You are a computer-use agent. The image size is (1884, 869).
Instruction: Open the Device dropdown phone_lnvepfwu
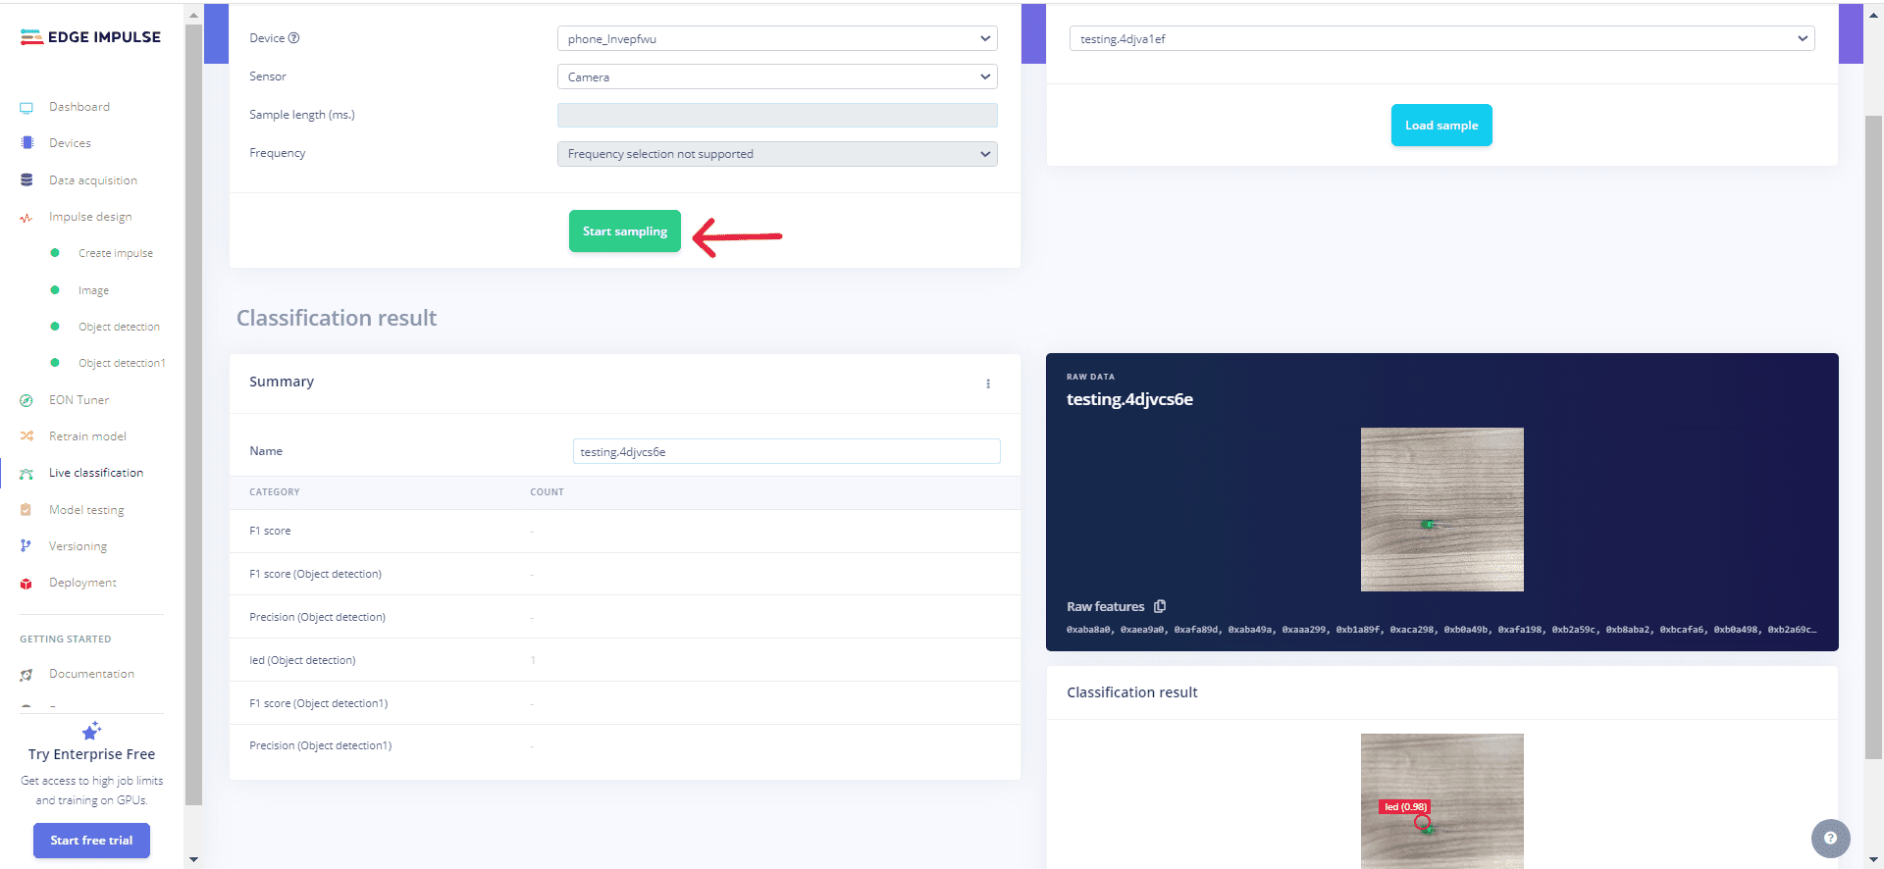tap(777, 39)
